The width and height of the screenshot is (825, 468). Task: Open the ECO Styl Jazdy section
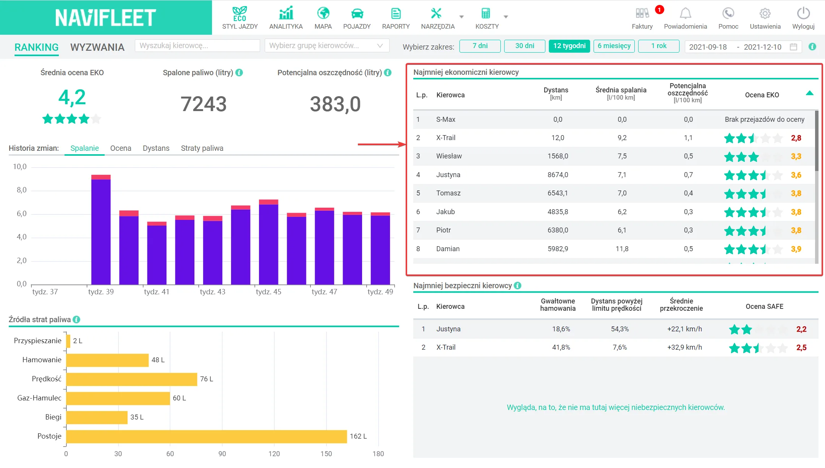click(240, 18)
